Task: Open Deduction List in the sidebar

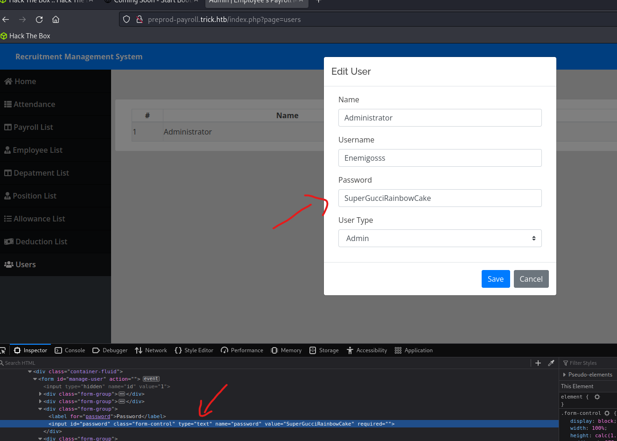Action: point(56,242)
